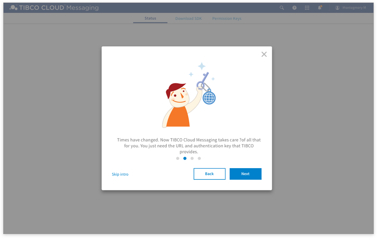This screenshot has height=238, width=377.
Task: Click the user avatar icon in header
Action: pyautogui.click(x=337, y=8)
